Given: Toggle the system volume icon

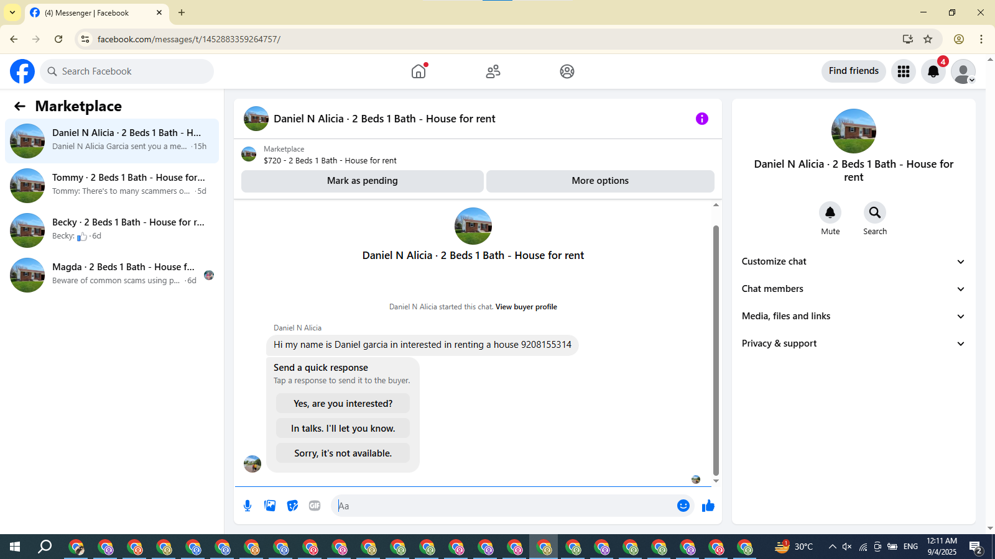Looking at the screenshot, I should [847, 547].
